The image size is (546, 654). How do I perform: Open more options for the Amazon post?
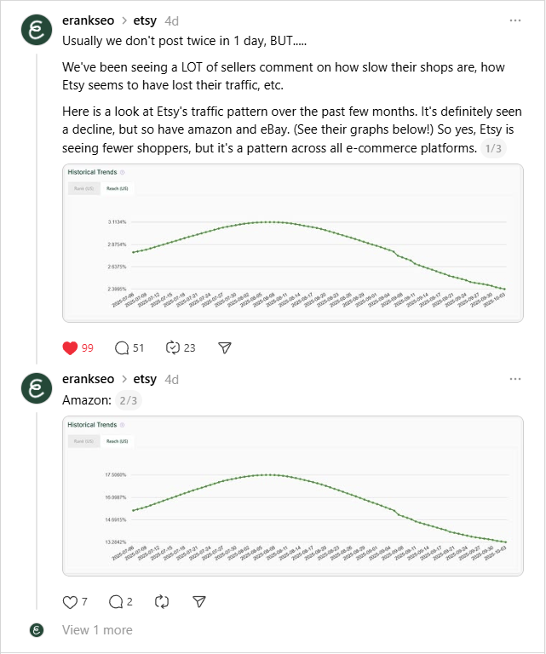coord(515,379)
